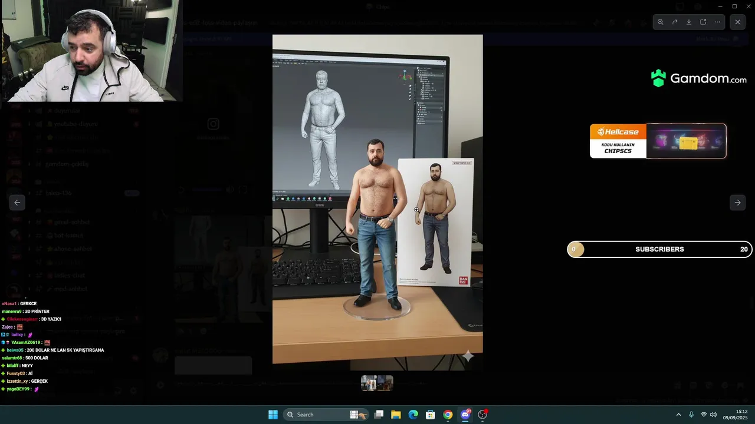Open the Wi-Fi network tray icon
The width and height of the screenshot is (755, 424).
pos(704,415)
